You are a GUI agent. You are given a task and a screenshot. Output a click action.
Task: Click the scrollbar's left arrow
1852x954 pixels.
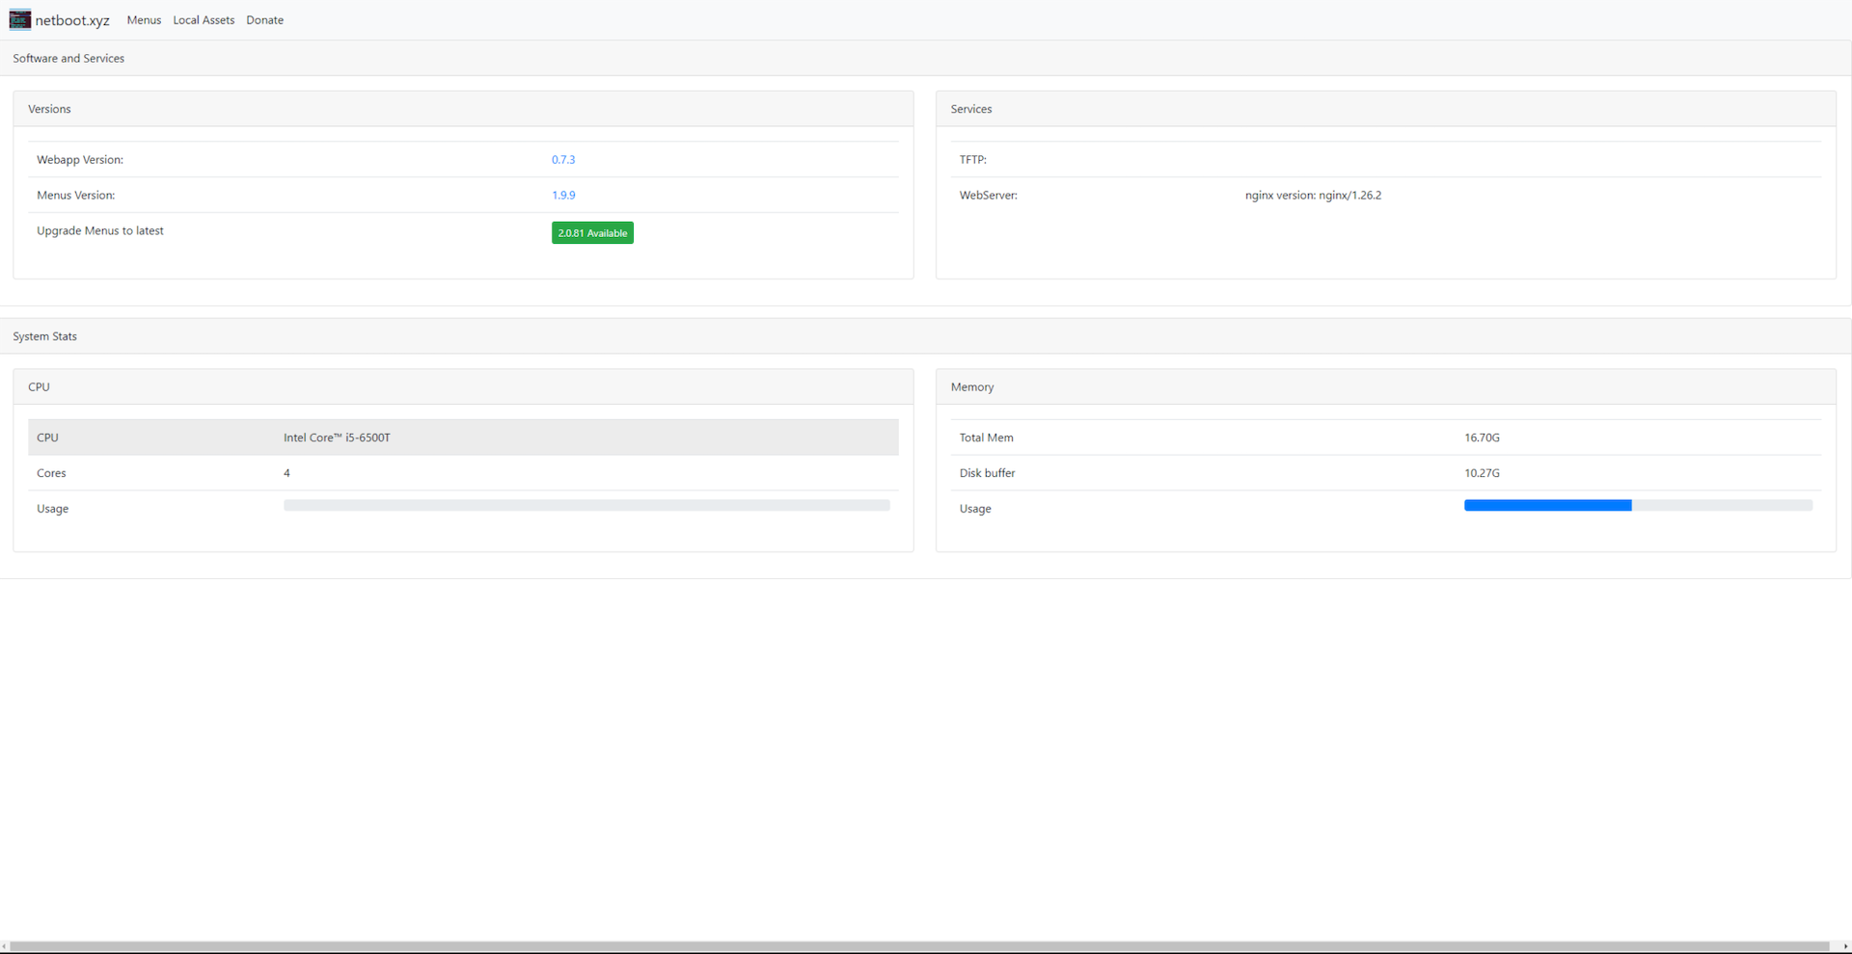[5, 946]
